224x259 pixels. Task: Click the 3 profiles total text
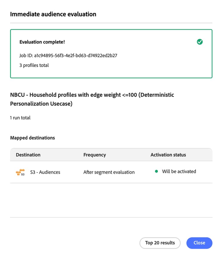coord(34,65)
